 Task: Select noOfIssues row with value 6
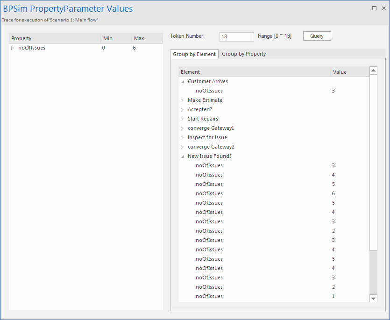[x=209, y=193]
